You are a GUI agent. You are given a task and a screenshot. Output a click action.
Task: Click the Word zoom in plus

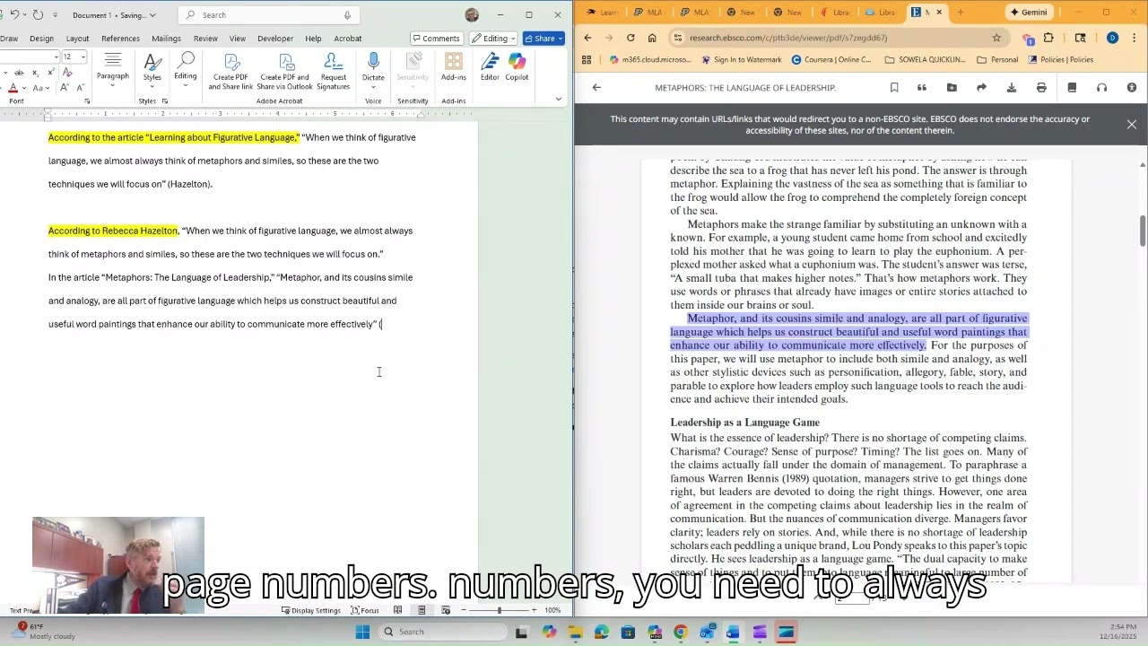pos(534,610)
